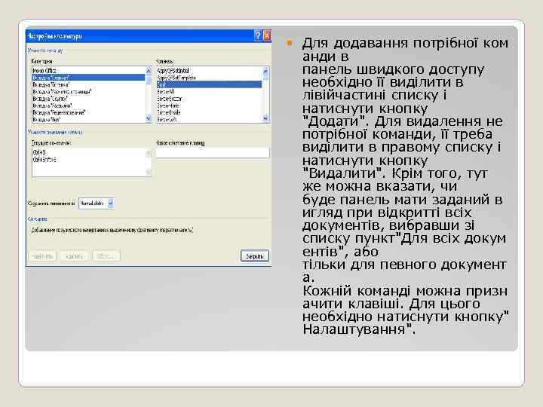Click the Close (Закрыть) button
Screen dimensions: 543x407
tap(255, 256)
